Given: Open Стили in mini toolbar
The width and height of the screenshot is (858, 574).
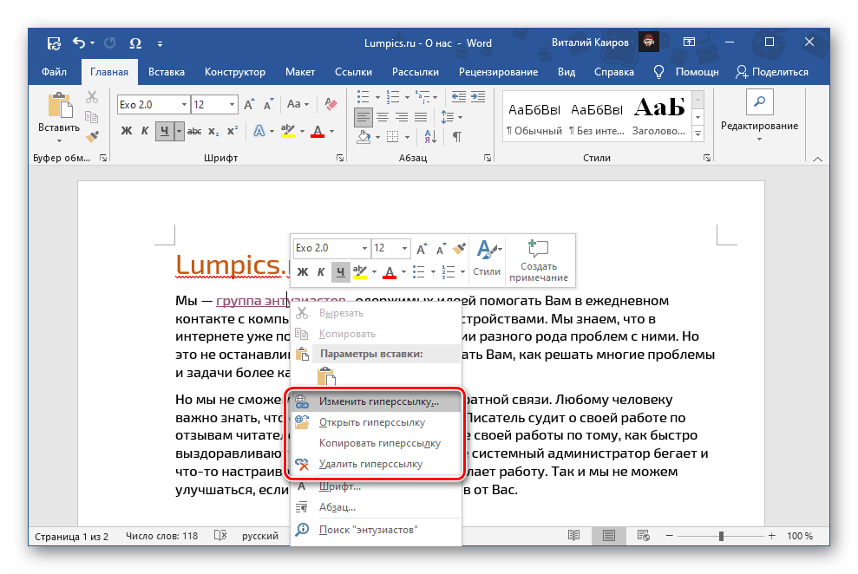Looking at the screenshot, I should 487,258.
